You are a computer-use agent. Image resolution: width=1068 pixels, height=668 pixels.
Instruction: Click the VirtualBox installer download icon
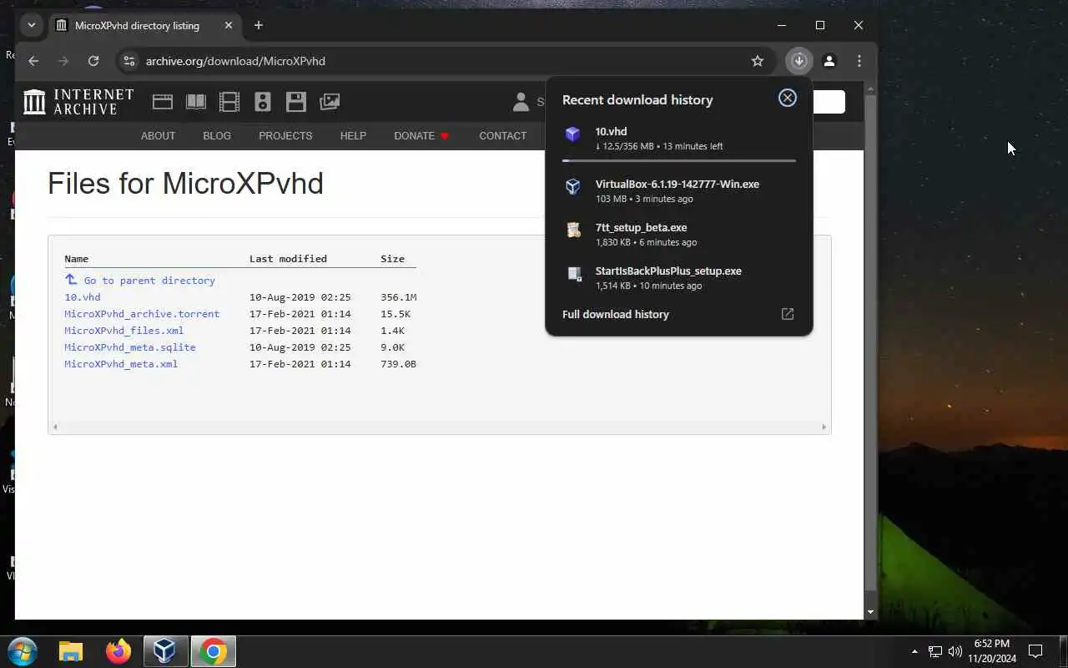click(x=572, y=187)
